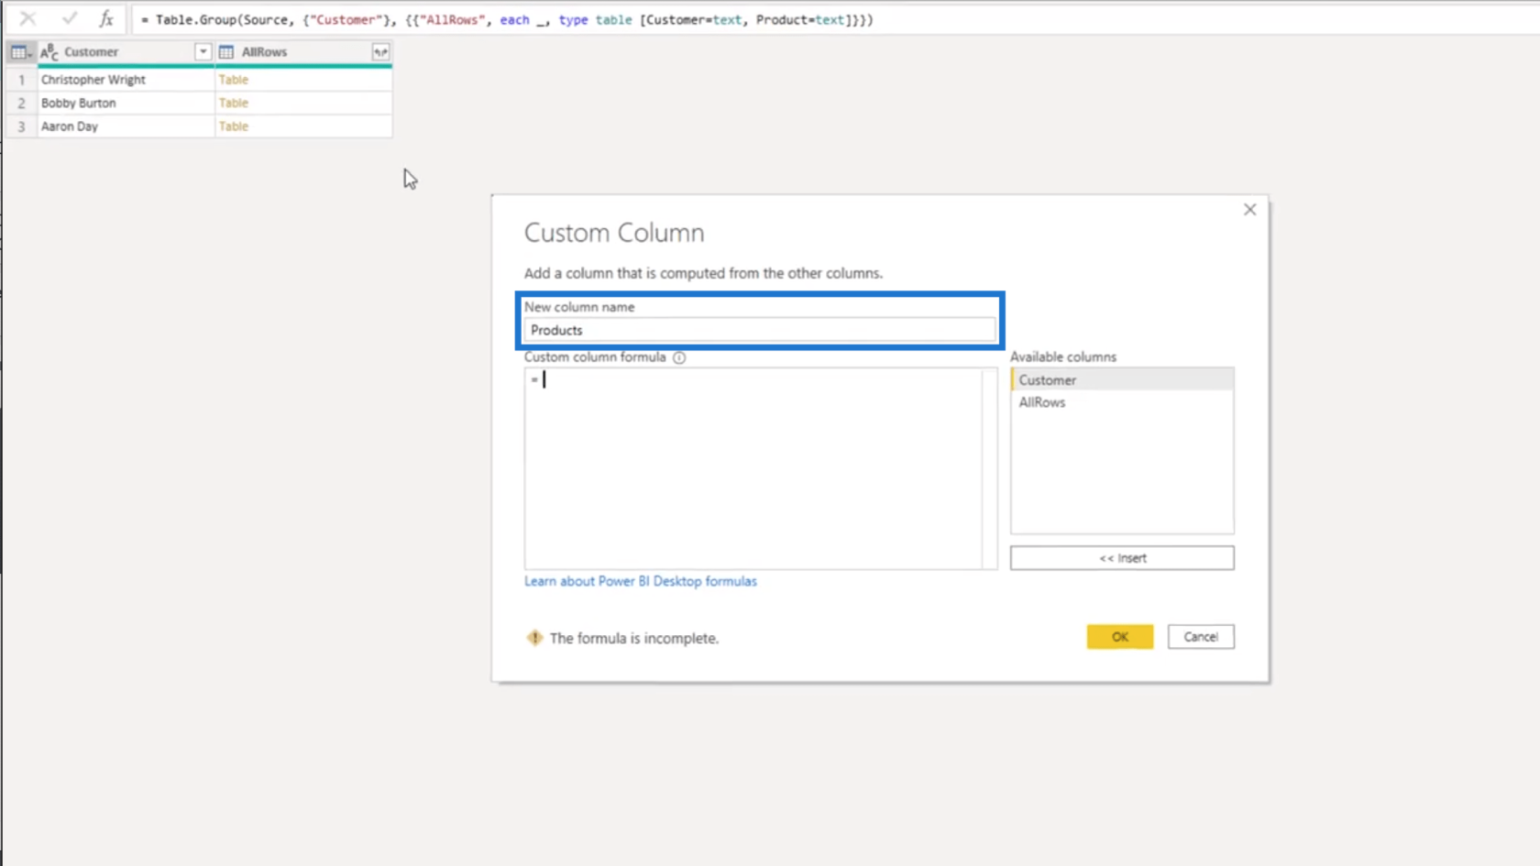This screenshot has height=866, width=1540.
Task: Click the Christopher Wright cell
Action: click(126, 80)
